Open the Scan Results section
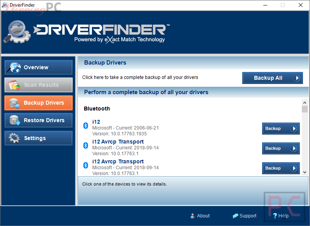 pos(39,85)
